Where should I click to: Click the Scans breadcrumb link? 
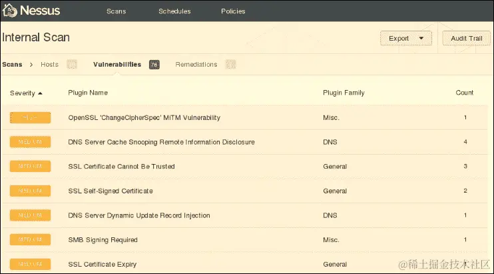(x=13, y=65)
